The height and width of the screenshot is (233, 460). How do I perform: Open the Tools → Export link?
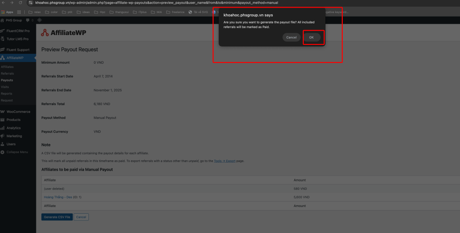pyautogui.click(x=224, y=161)
